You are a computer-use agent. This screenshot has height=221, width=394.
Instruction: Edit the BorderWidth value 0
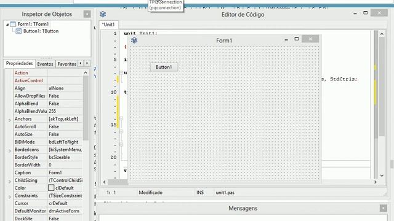pyautogui.click(x=65, y=165)
